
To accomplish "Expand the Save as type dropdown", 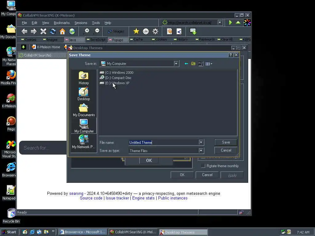I will [x=201, y=151].
